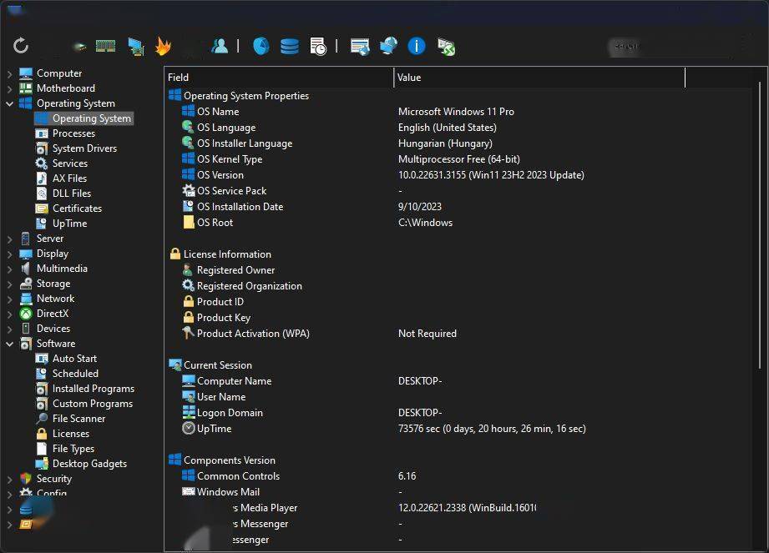This screenshot has height=553, width=769.
Task: Click the report-with-clock toolbar icon
Action: tap(318, 47)
